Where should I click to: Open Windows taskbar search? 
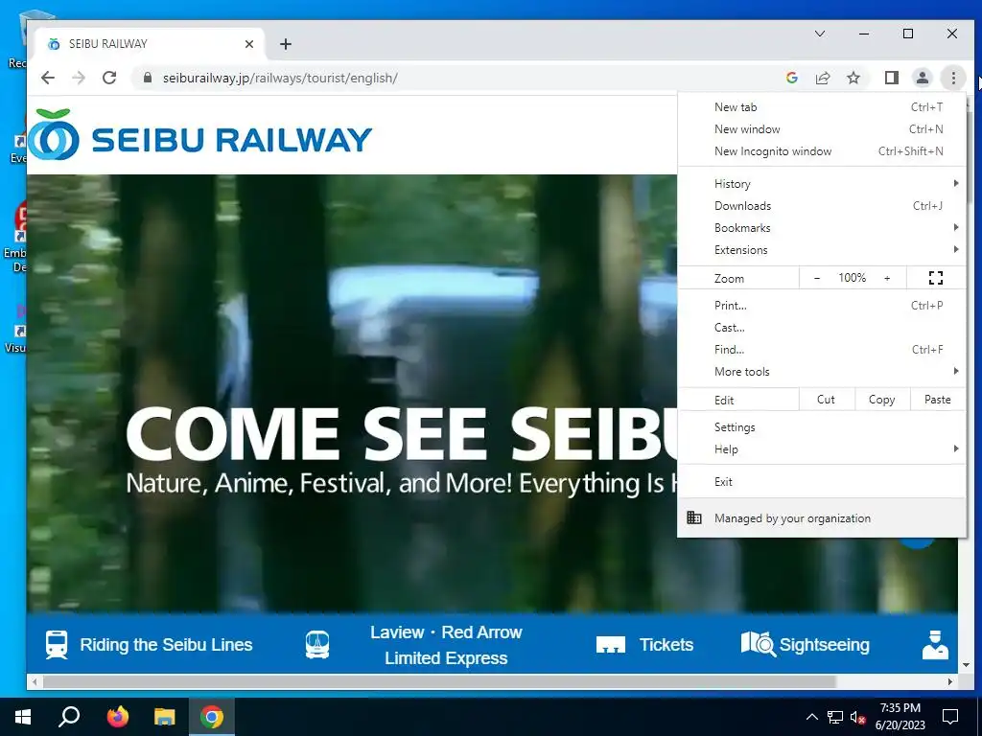click(69, 717)
